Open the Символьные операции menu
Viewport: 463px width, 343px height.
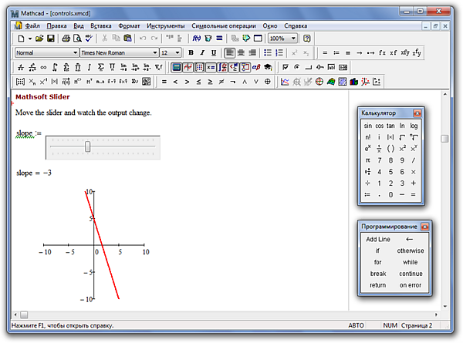pyautogui.click(x=224, y=25)
